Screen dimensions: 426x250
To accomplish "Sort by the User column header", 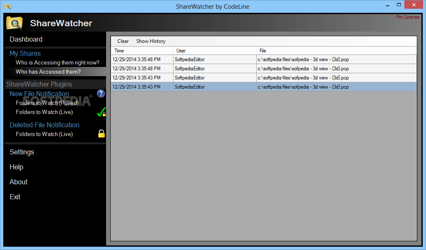I will point(215,51).
